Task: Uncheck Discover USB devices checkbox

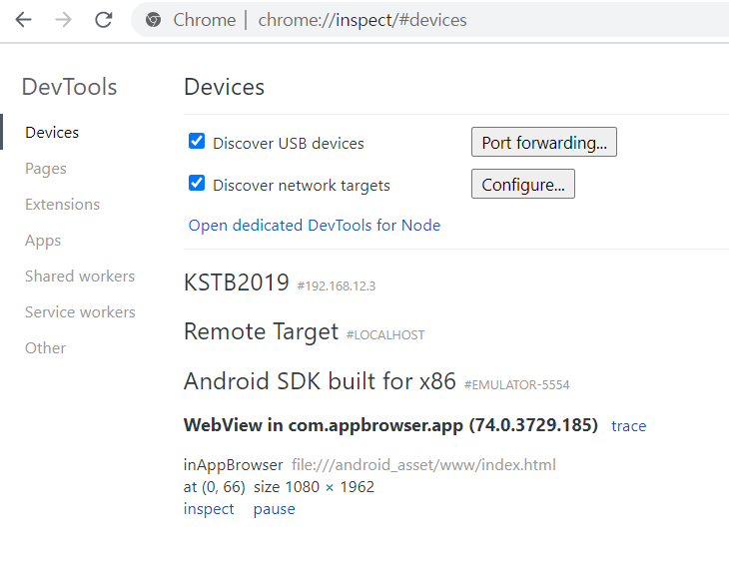Action: (x=197, y=141)
